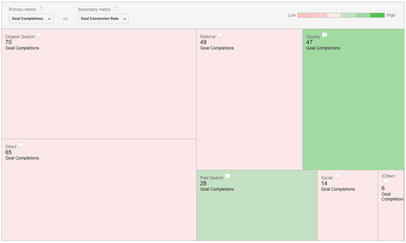Drill into the Organic Search treemap block
Viewport: 406px width, 243px height.
99,84
